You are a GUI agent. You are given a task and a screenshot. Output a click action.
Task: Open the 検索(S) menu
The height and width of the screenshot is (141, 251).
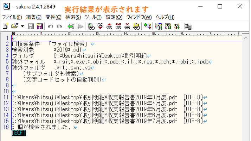coord(73,17)
